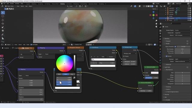Open the Render menu

tap(12, 4)
